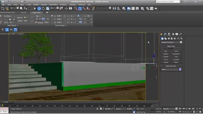Viewport: 203px width, 114px height.
Task: Open the Rendering menu
Action: (x=63, y=5)
